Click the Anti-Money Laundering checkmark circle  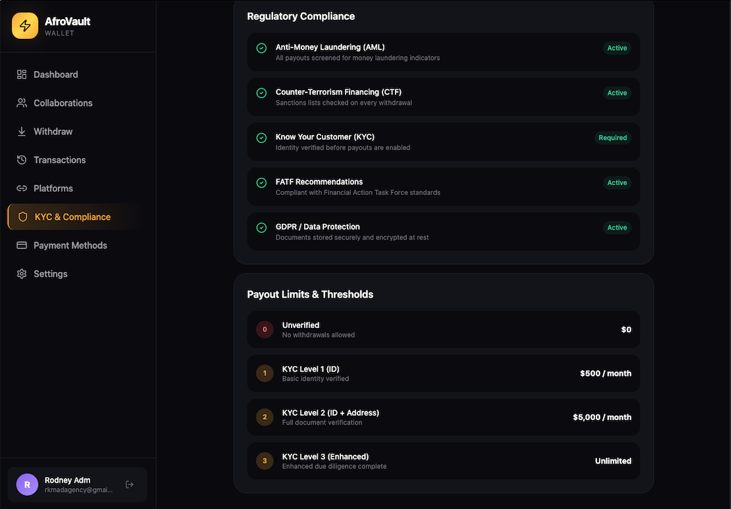[261, 48]
